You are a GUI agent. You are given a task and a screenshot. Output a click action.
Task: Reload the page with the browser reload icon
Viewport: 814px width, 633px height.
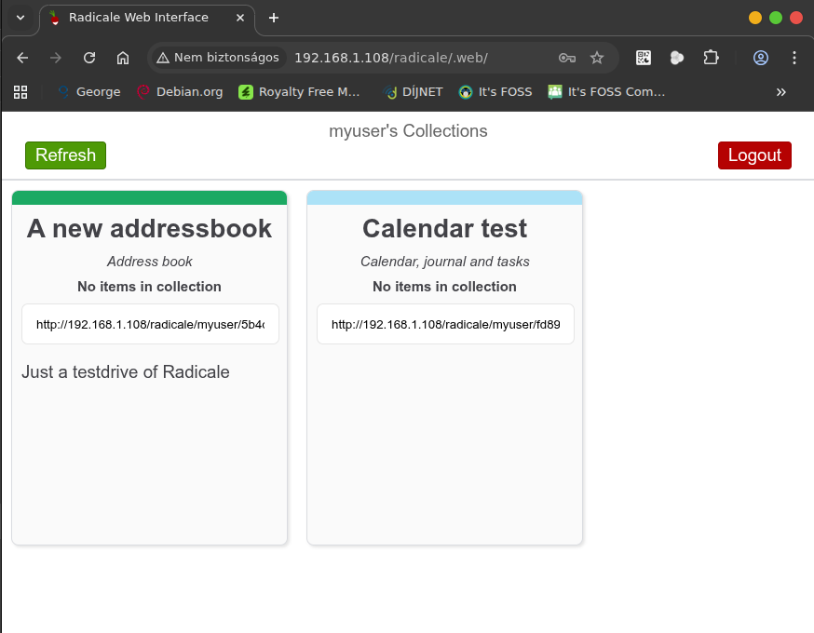click(x=89, y=58)
